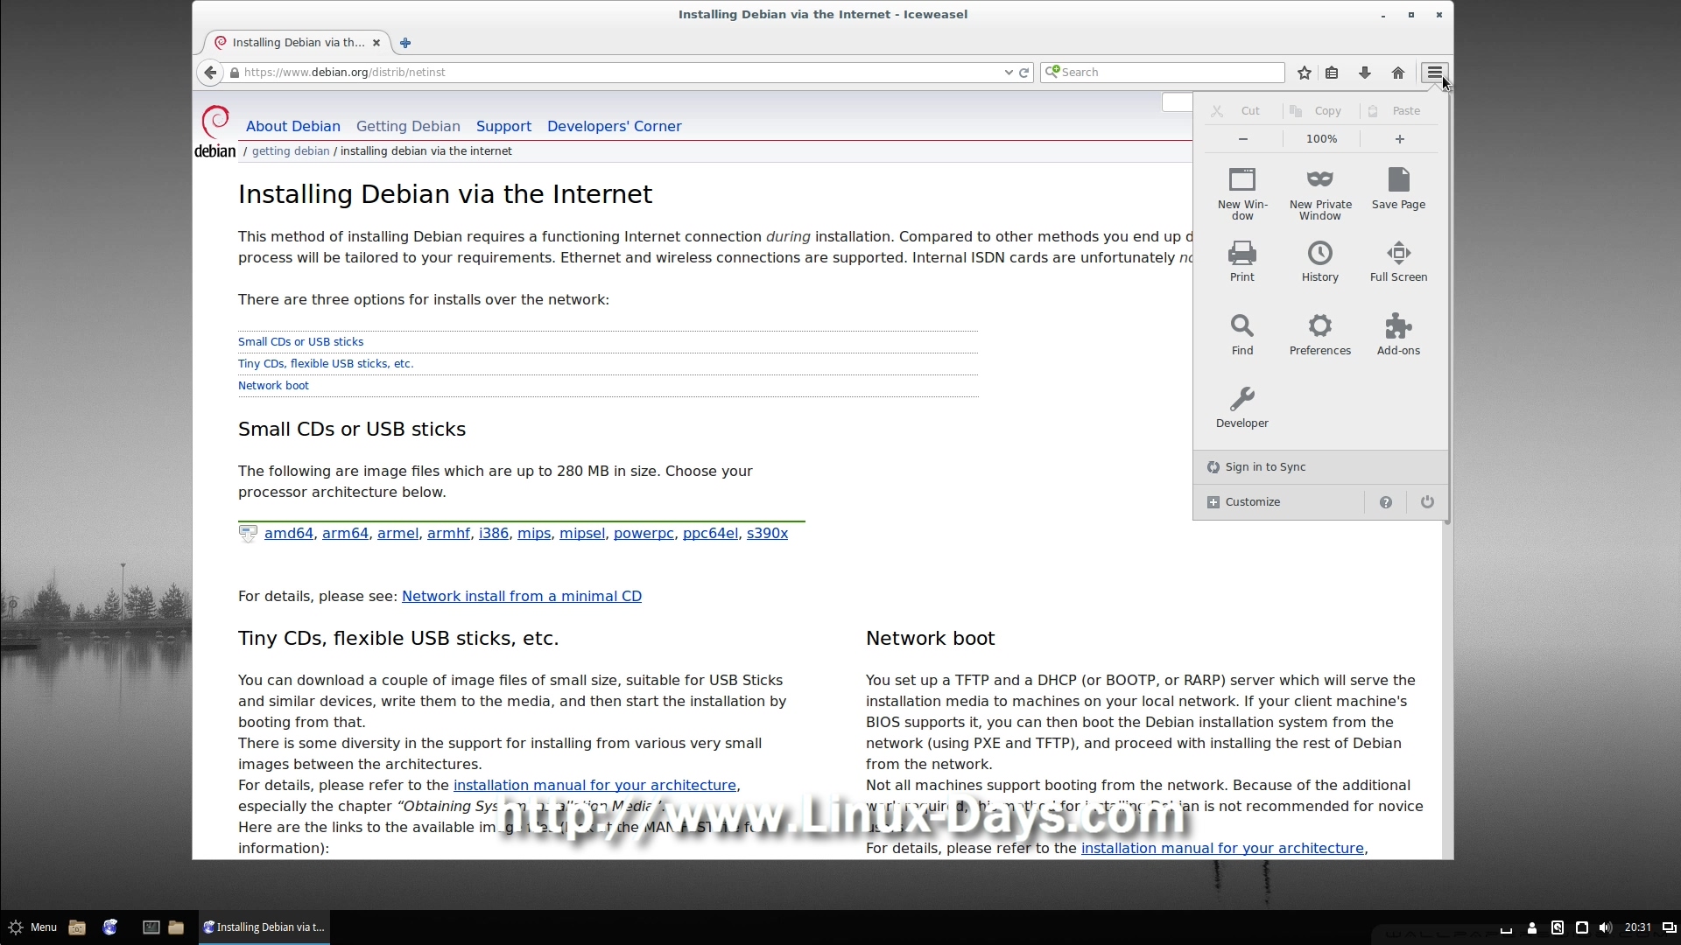Click the volume speaker tray icon
The width and height of the screenshot is (1681, 945).
(1605, 927)
